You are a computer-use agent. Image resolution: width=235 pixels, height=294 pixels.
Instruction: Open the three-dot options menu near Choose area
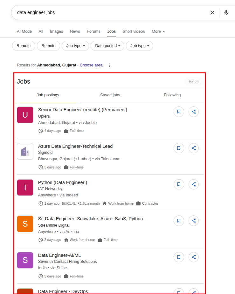tap(109, 65)
